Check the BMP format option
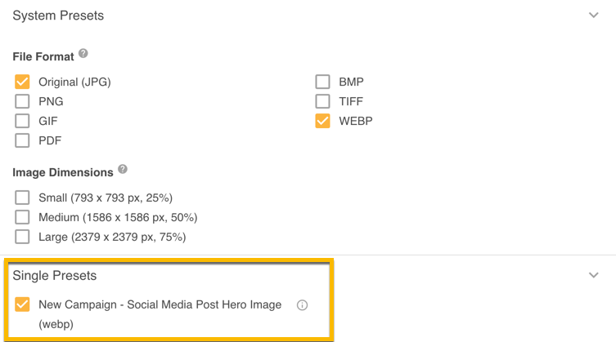Image resolution: width=616 pixels, height=342 pixels. 322,82
